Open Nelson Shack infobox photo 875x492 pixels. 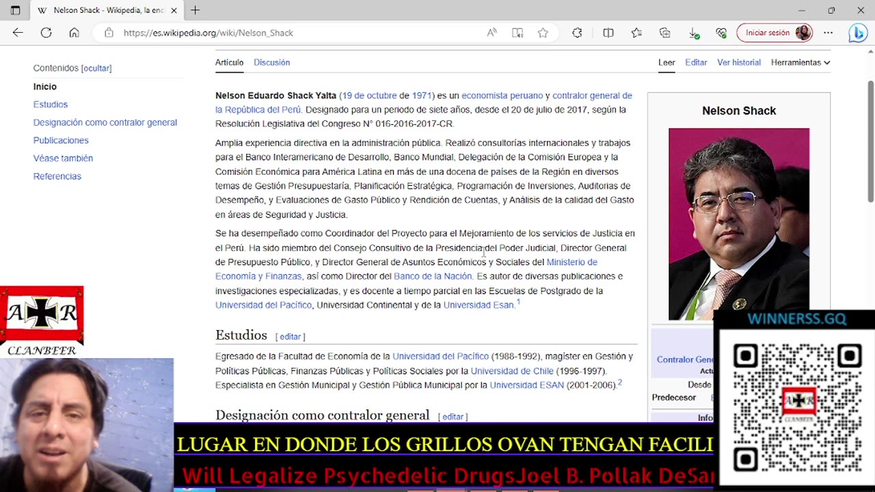click(x=739, y=224)
